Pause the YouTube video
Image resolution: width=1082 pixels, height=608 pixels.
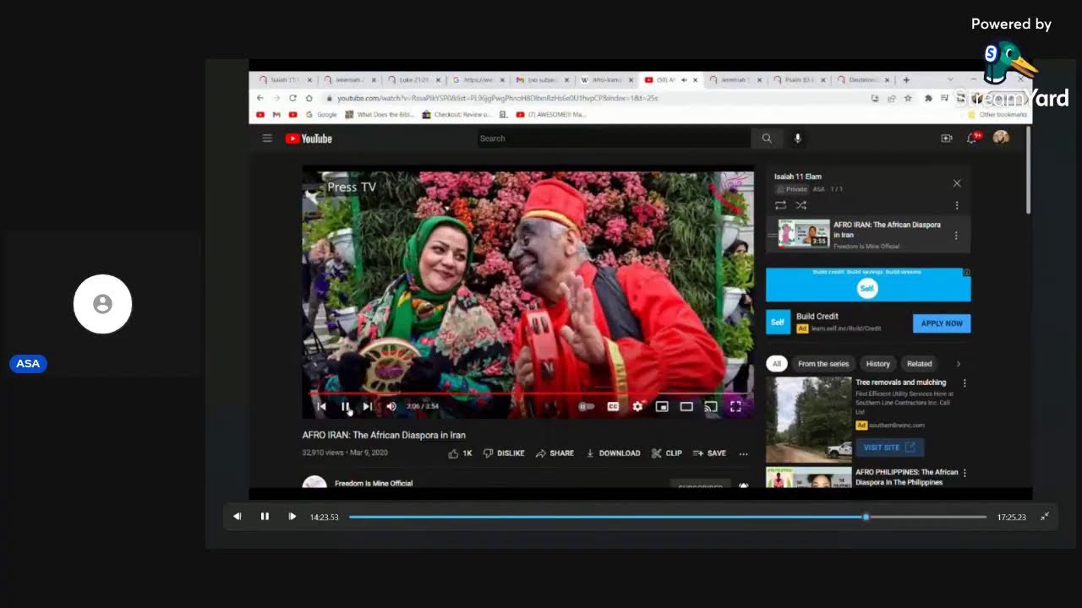(x=345, y=406)
